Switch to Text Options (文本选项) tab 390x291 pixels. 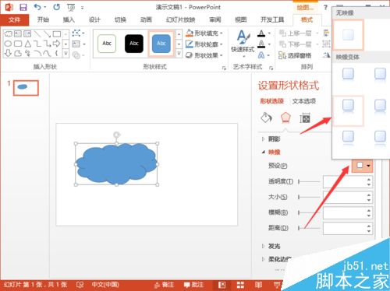303,101
